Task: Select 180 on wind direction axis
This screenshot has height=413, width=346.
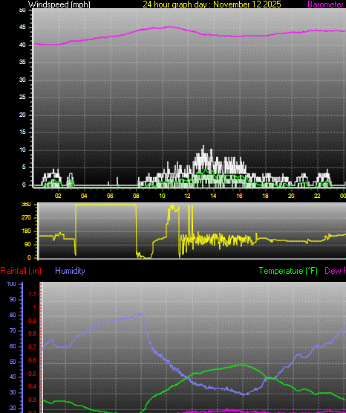Action: pyautogui.click(x=26, y=231)
